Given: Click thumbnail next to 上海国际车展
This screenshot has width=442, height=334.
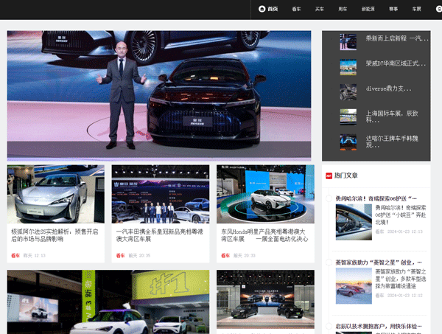Looking at the screenshot, I should coord(348,116).
